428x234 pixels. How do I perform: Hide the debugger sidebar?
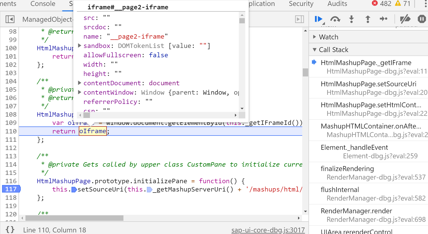pyautogui.click(x=299, y=19)
